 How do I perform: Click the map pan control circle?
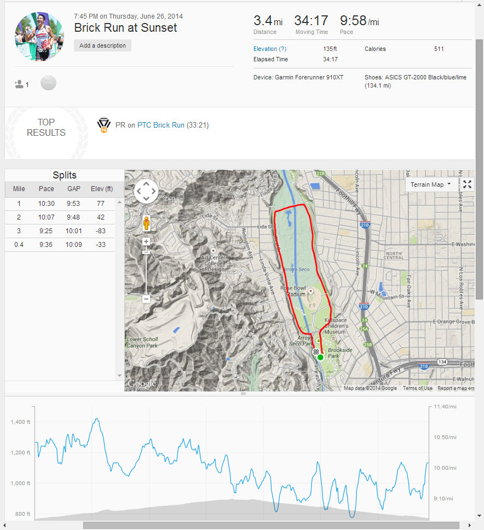pyautogui.click(x=146, y=191)
